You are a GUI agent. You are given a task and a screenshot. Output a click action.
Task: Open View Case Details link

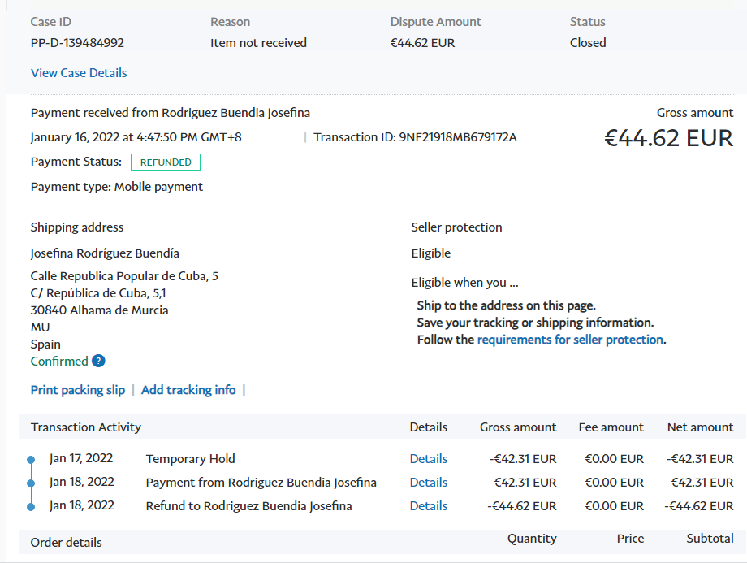click(x=79, y=73)
